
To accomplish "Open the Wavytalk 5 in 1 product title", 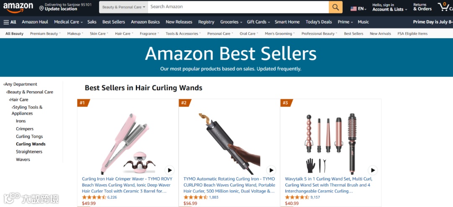I will (329, 185).
